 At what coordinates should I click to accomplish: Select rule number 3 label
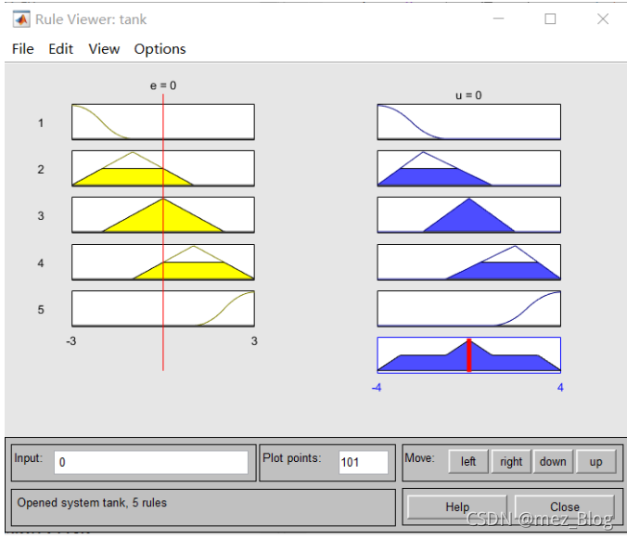click(41, 216)
